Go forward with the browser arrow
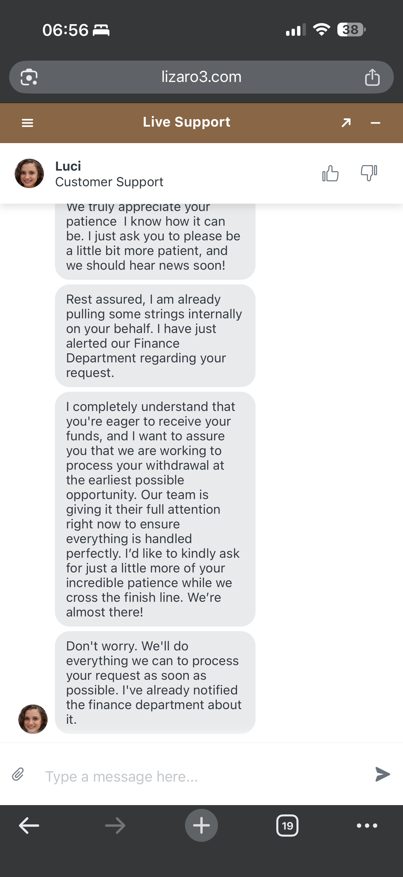The height and width of the screenshot is (877, 403). 115,825
